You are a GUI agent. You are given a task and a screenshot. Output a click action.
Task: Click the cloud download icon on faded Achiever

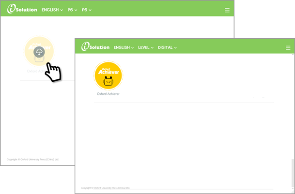tap(39, 52)
